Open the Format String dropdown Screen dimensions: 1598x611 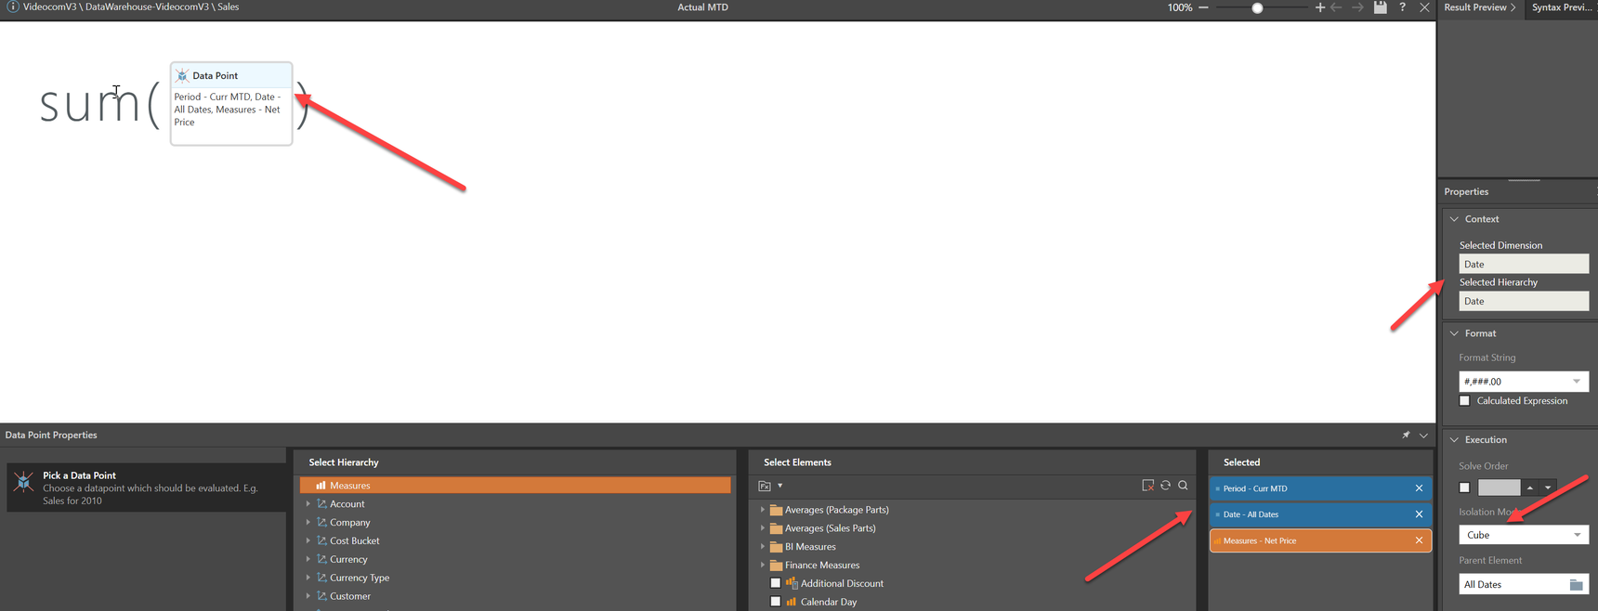pyautogui.click(x=1577, y=382)
